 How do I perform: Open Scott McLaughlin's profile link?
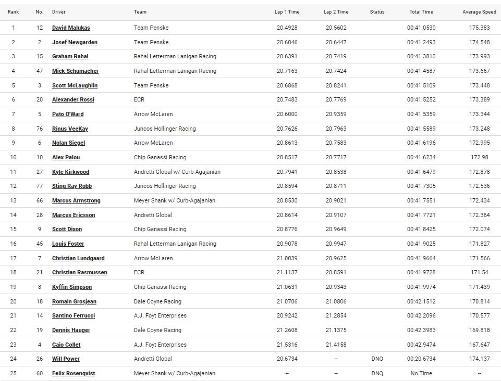(75, 85)
